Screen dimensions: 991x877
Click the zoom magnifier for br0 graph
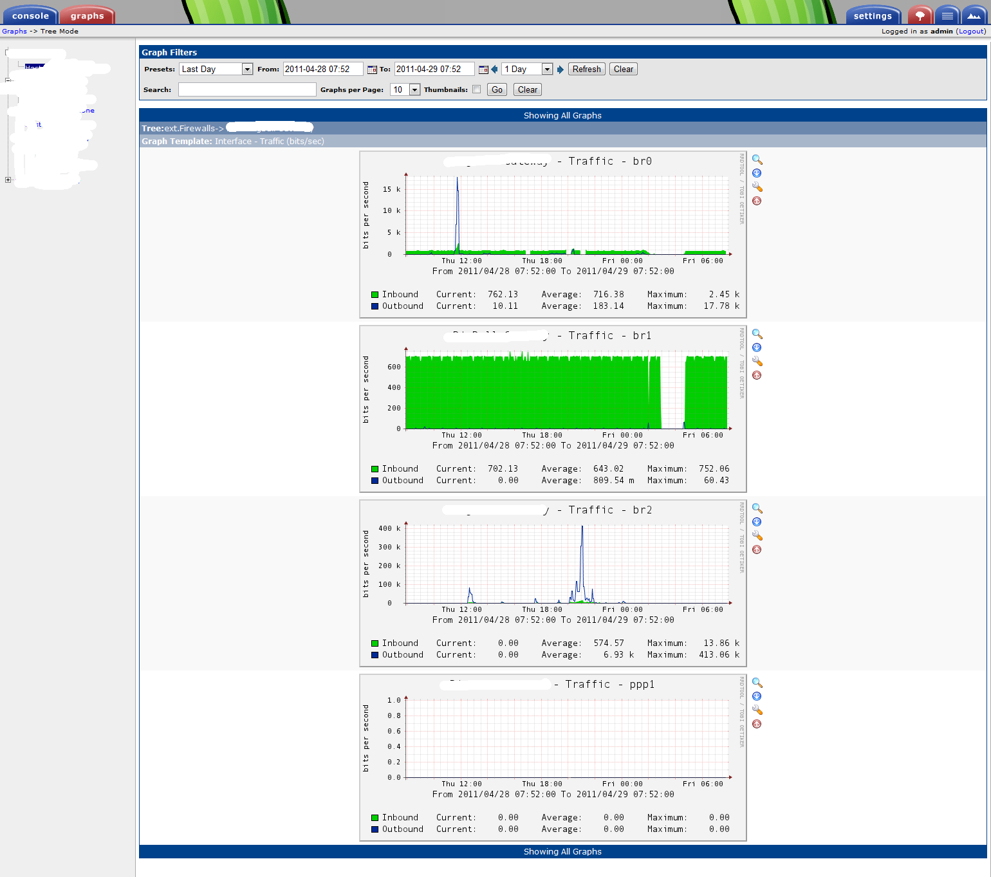click(x=757, y=160)
